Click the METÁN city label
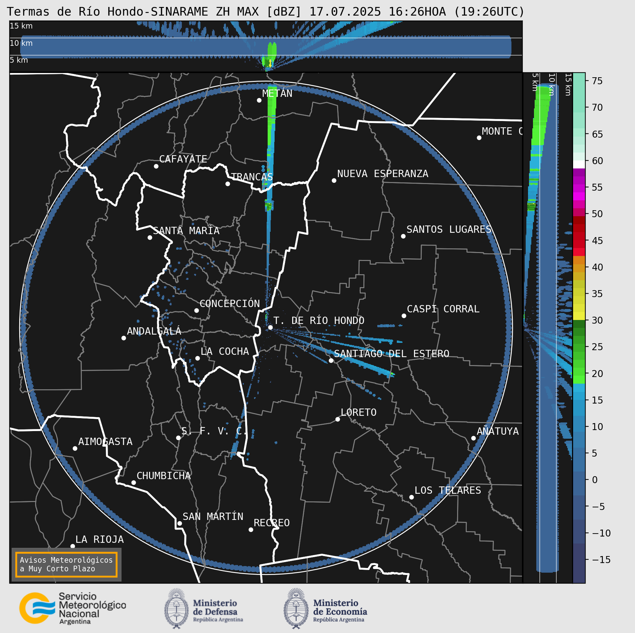 click(x=277, y=94)
